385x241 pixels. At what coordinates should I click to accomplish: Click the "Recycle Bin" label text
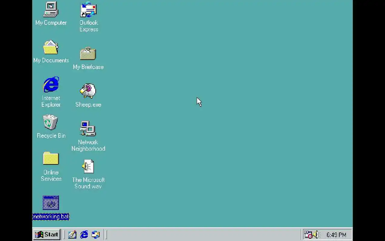point(51,136)
